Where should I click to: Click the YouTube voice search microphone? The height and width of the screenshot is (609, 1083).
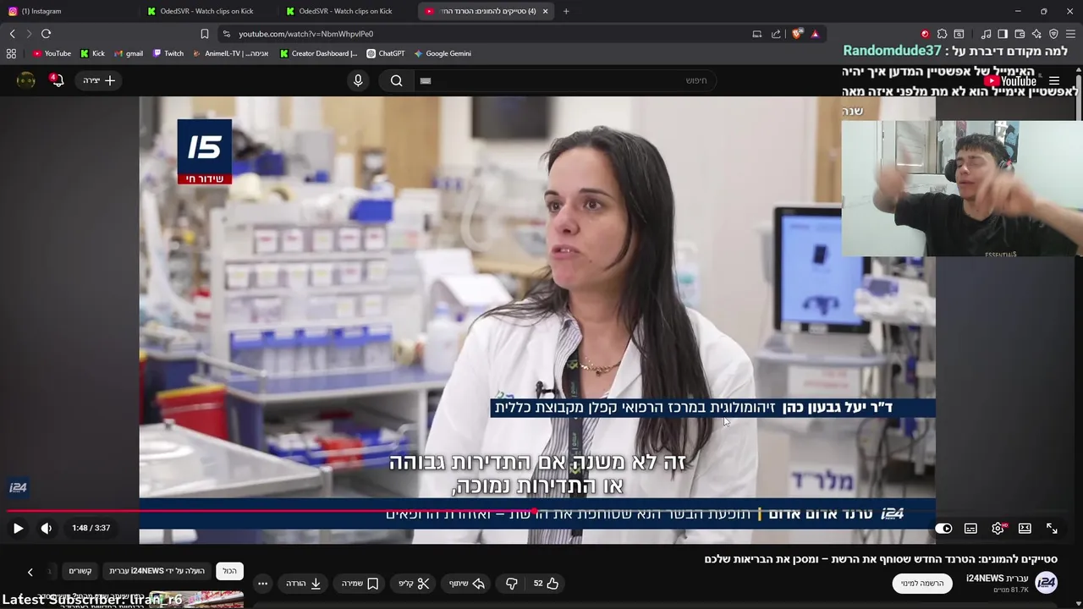[358, 80]
